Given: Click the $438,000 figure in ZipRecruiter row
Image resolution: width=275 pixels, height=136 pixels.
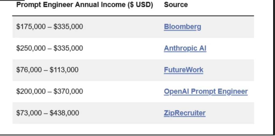Looking at the screenshot, I should pyautogui.click(x=64, y=113).
